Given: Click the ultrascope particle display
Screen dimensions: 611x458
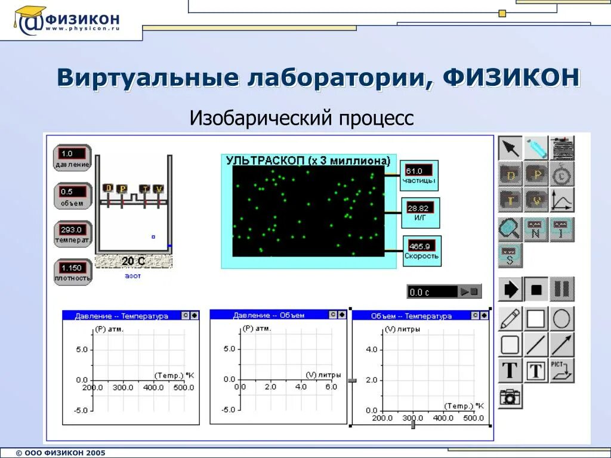Looking at the screenshot, I should [308, 211].
